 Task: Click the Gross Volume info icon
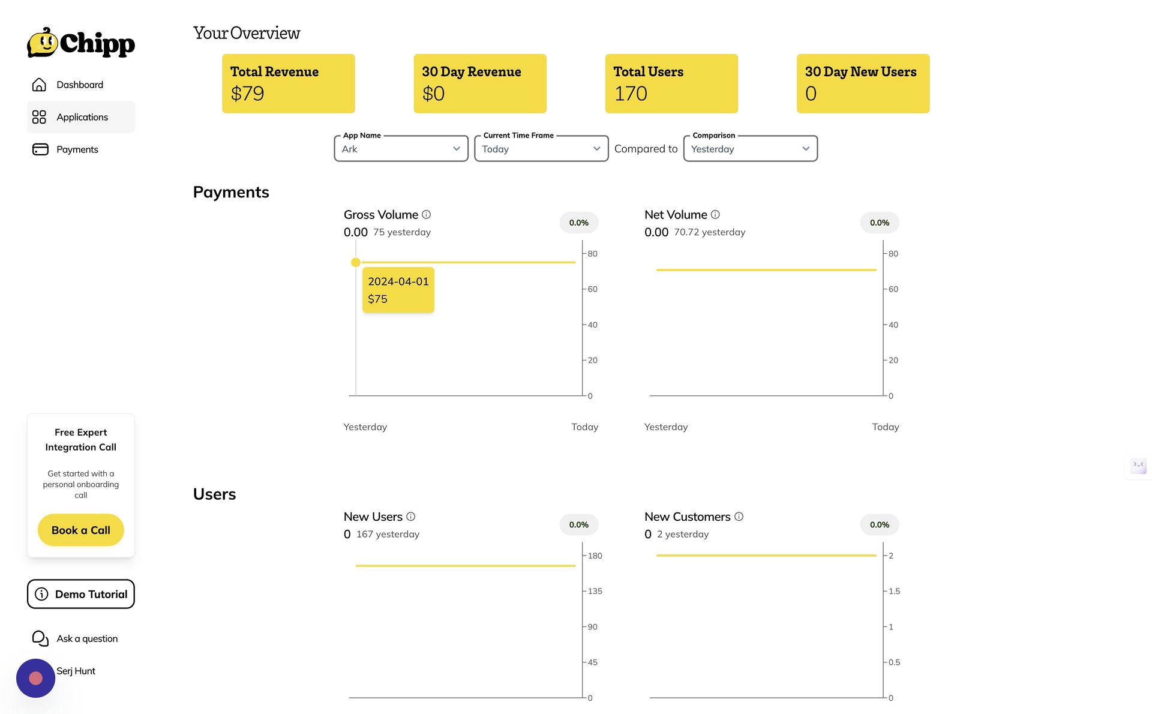[426, 214]
